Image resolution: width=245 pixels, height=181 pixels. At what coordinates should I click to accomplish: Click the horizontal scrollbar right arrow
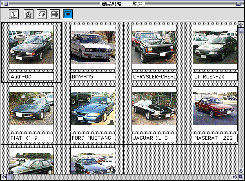pyautogui.click(x=235, y=177)
